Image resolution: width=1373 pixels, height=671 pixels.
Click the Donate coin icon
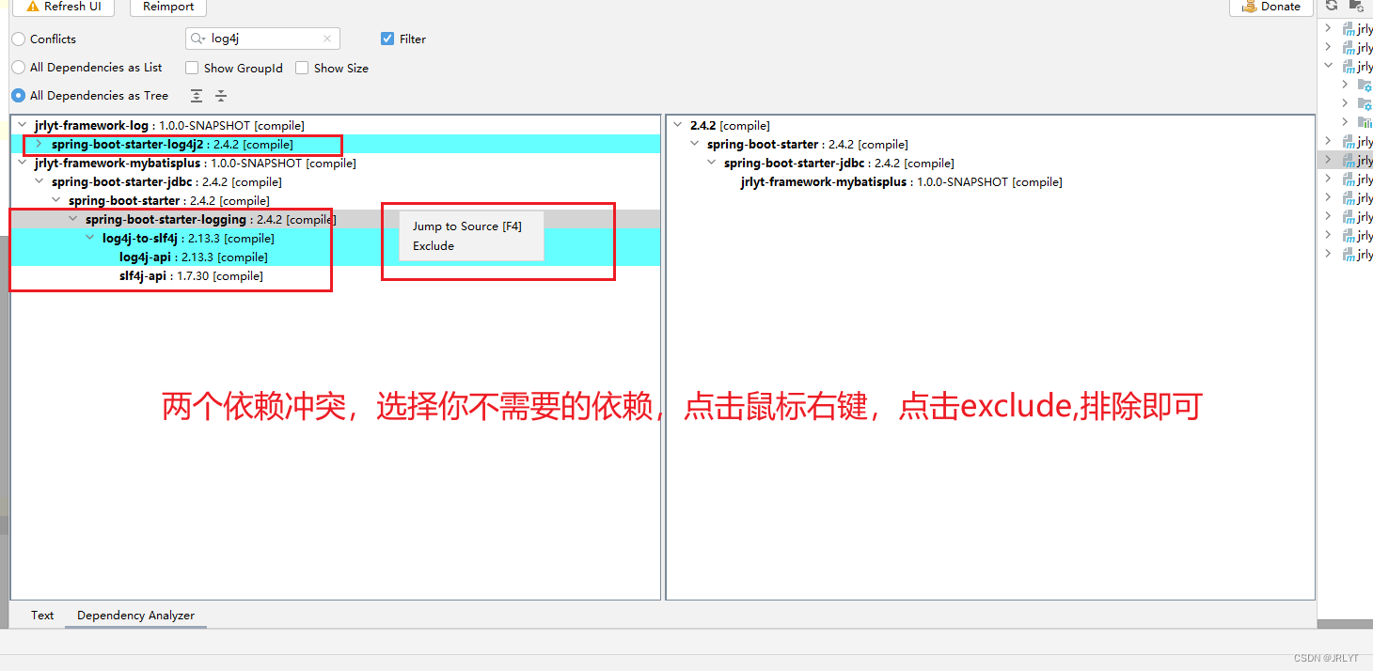(1251, 7)
